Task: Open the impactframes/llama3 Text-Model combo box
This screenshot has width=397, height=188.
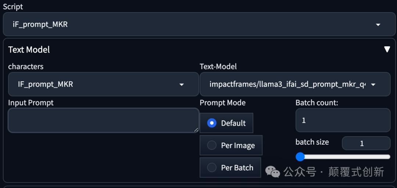Action: [x=287, y=84]
